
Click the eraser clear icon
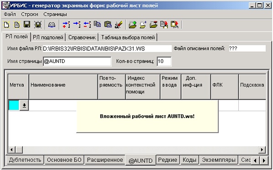click(119, 25)
